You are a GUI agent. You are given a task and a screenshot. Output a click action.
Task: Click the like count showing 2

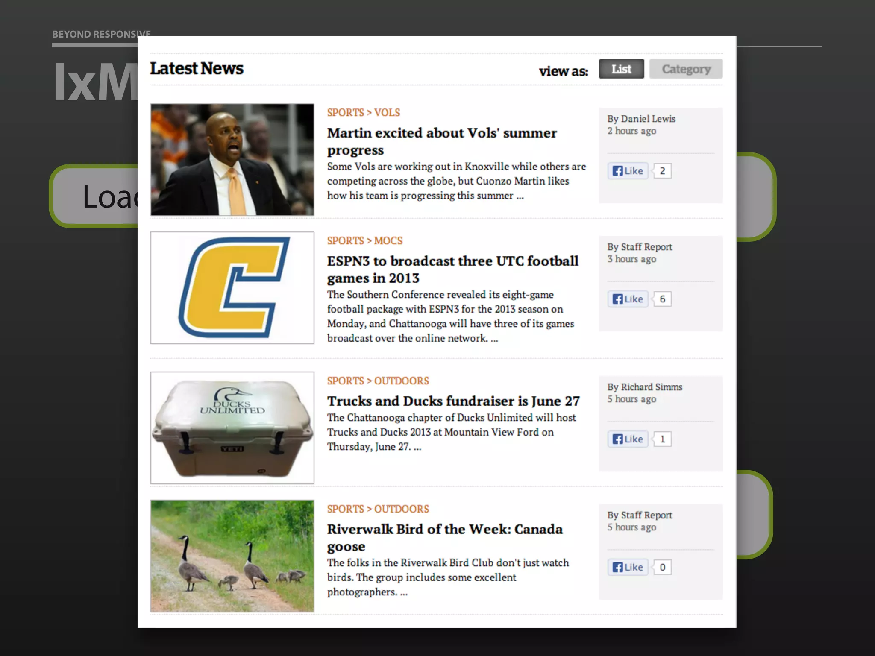[662, 171]
